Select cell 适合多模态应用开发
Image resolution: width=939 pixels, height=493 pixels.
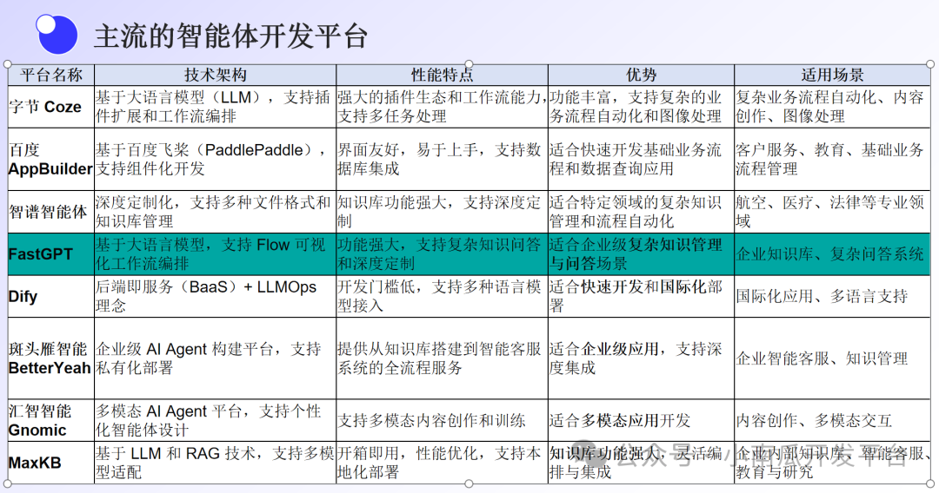[641, 421]
